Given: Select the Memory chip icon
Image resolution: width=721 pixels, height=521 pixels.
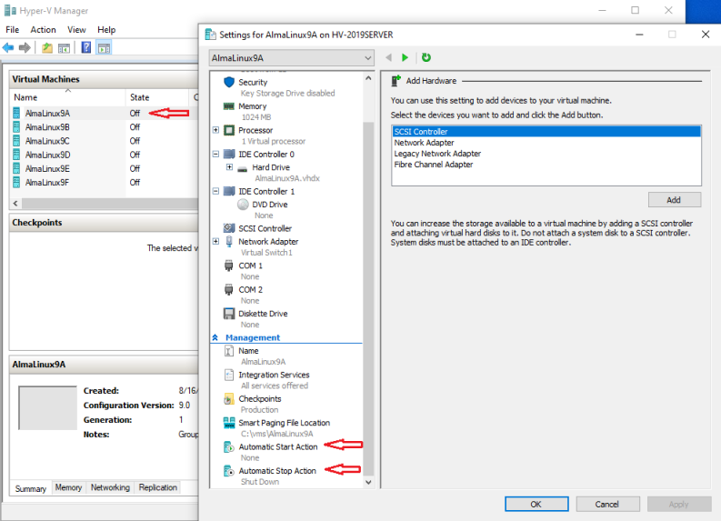Looking at the screenshot, I should pos(229,106).
